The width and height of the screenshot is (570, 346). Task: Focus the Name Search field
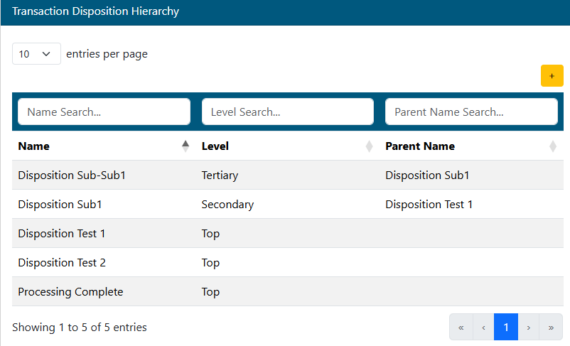click(x=104, y=112)
